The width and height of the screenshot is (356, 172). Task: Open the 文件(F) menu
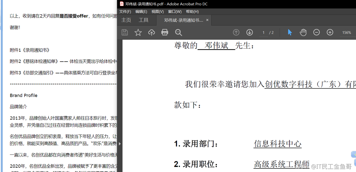[x=125, y=12]
